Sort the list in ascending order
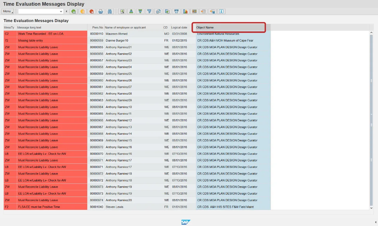The width and height of the screenshot is (378, 226). (131, 11)
